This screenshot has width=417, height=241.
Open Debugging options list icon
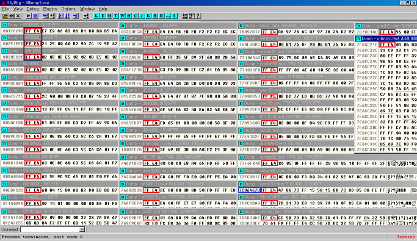click(x=185, y=16)
